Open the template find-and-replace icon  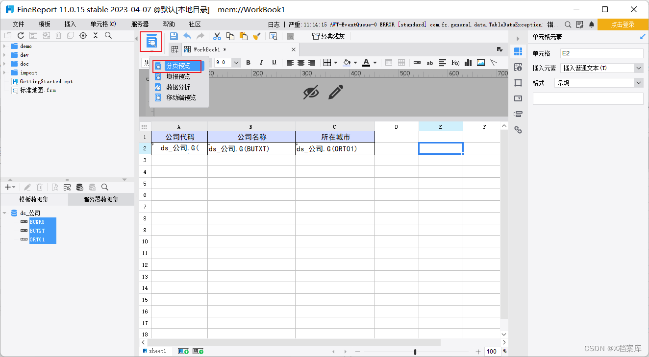[x=274, y=36]
